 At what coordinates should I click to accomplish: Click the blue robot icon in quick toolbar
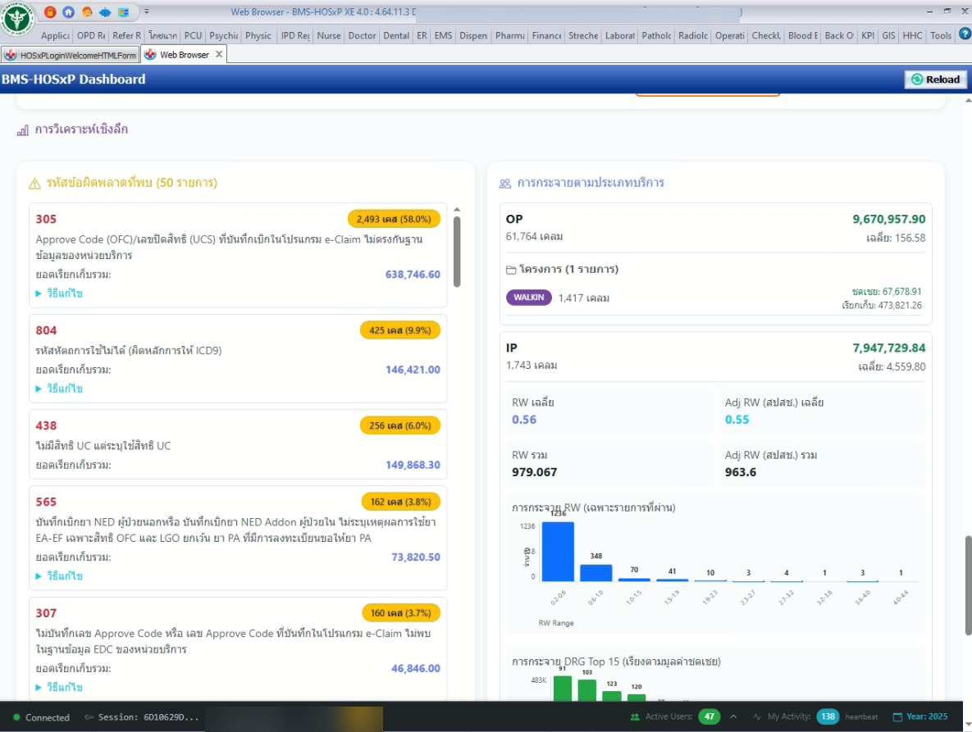(x=105, y=12)
